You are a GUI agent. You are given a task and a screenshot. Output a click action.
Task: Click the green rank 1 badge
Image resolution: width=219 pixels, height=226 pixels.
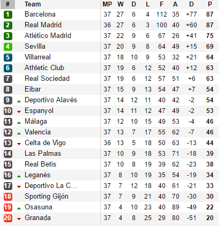(8, 14)
